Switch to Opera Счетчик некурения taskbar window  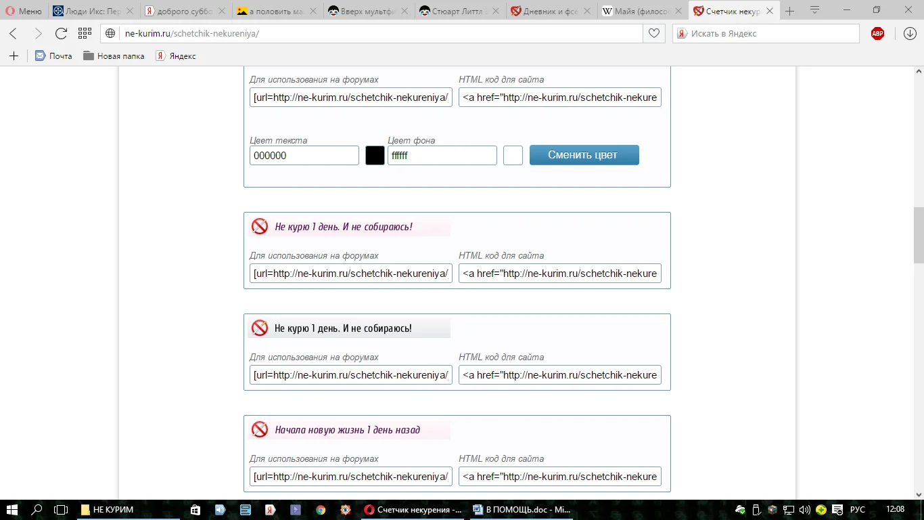[413, 510]
